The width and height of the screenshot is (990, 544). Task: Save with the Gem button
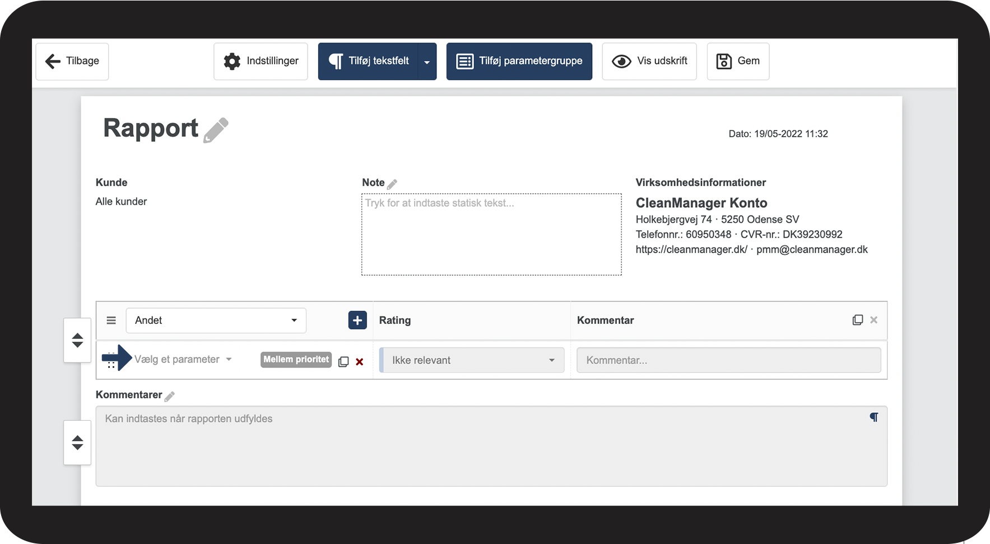coord(738,61)
